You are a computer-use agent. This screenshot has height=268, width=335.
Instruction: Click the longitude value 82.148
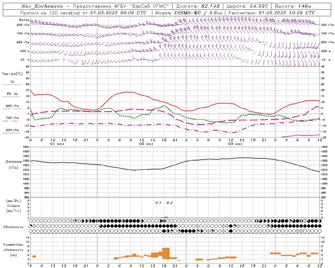210,6
